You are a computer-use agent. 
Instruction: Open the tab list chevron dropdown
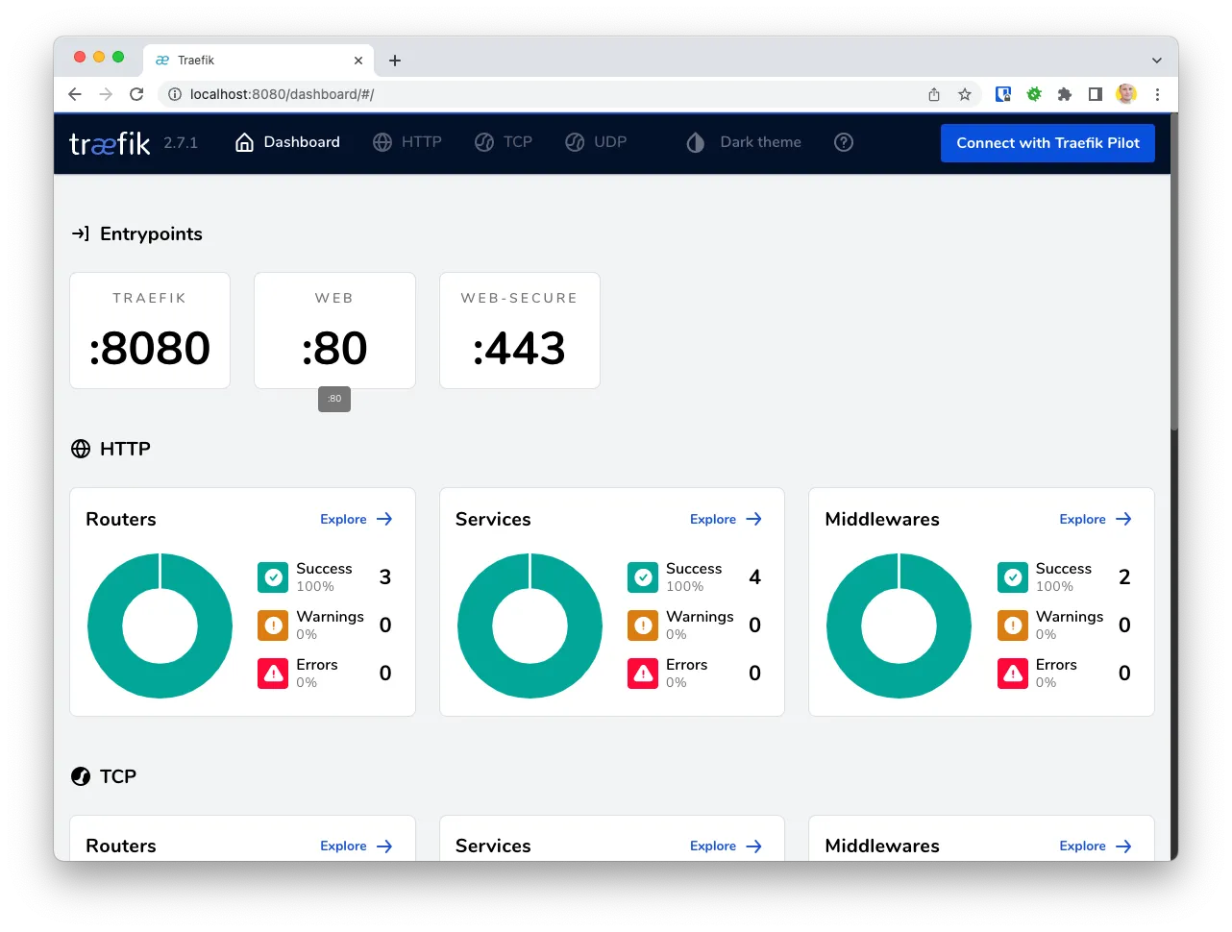[1157, 60]
